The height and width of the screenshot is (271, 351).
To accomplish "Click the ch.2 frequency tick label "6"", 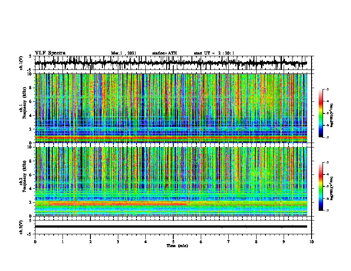I will (31, 175).
